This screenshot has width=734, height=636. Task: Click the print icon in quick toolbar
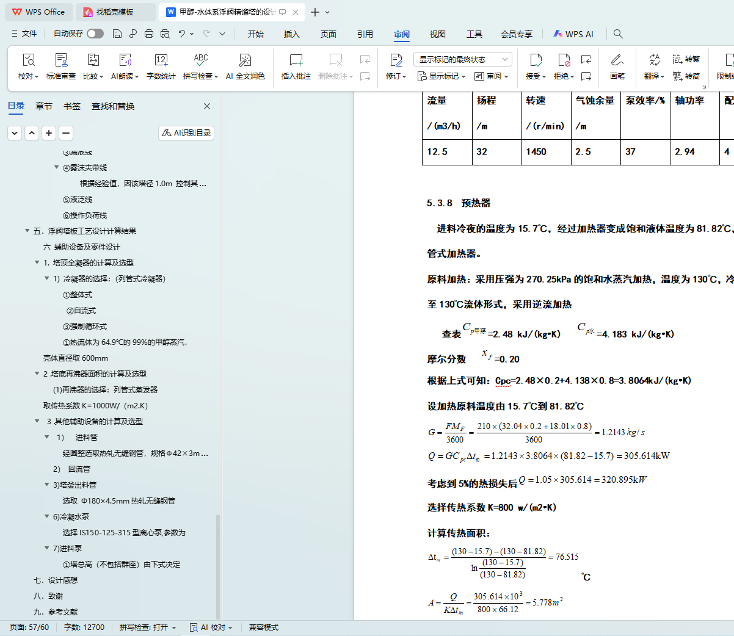[x=149, y=34]
